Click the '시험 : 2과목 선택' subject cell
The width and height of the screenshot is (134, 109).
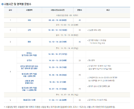(29, 75)
